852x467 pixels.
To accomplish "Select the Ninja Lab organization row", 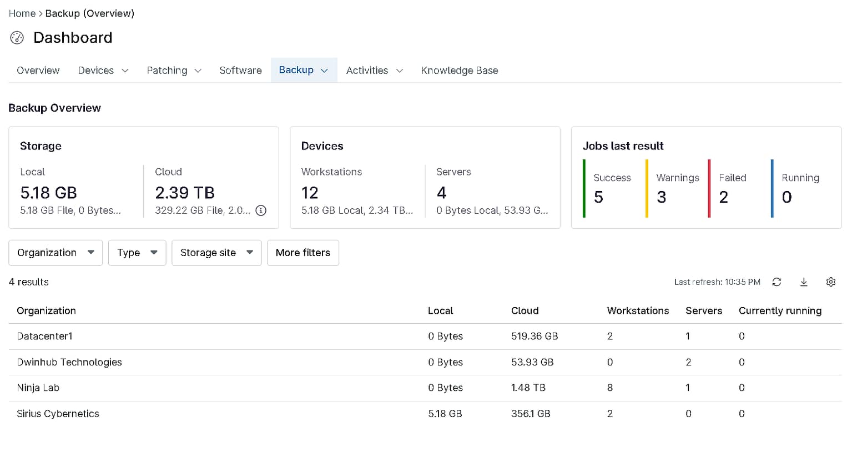I will pyautogui.click(x=38, y=388).
